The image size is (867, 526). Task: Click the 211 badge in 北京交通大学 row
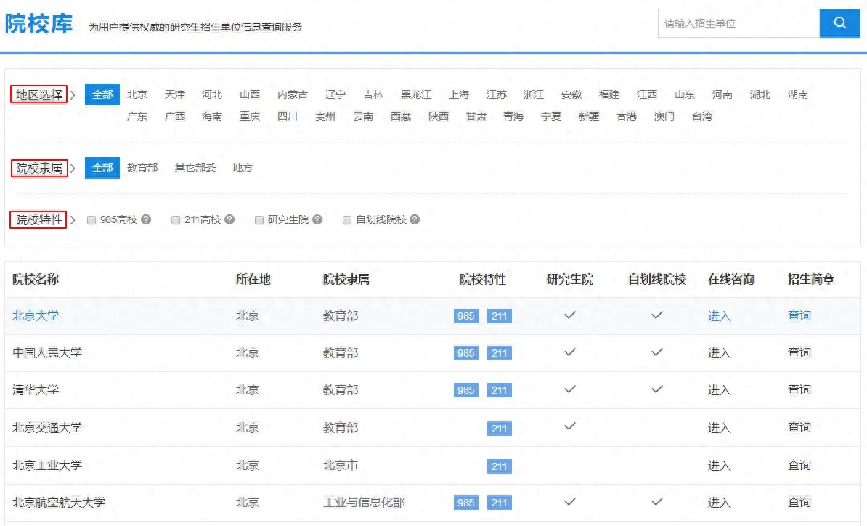pos(500,428)
